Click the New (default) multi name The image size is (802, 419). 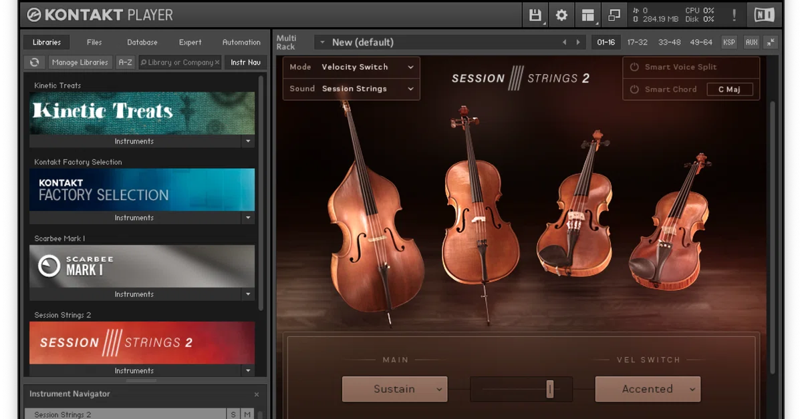pyautogui.click(x=363, y=42)
